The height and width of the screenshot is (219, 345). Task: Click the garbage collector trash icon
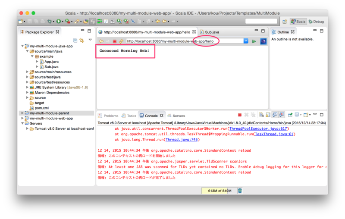click(240, 191)
